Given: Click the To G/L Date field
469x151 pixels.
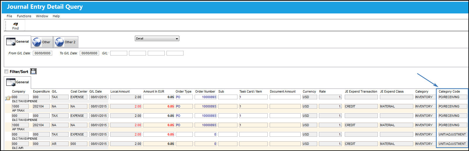Looking at the screenshot, I should [x=89, y=53].
